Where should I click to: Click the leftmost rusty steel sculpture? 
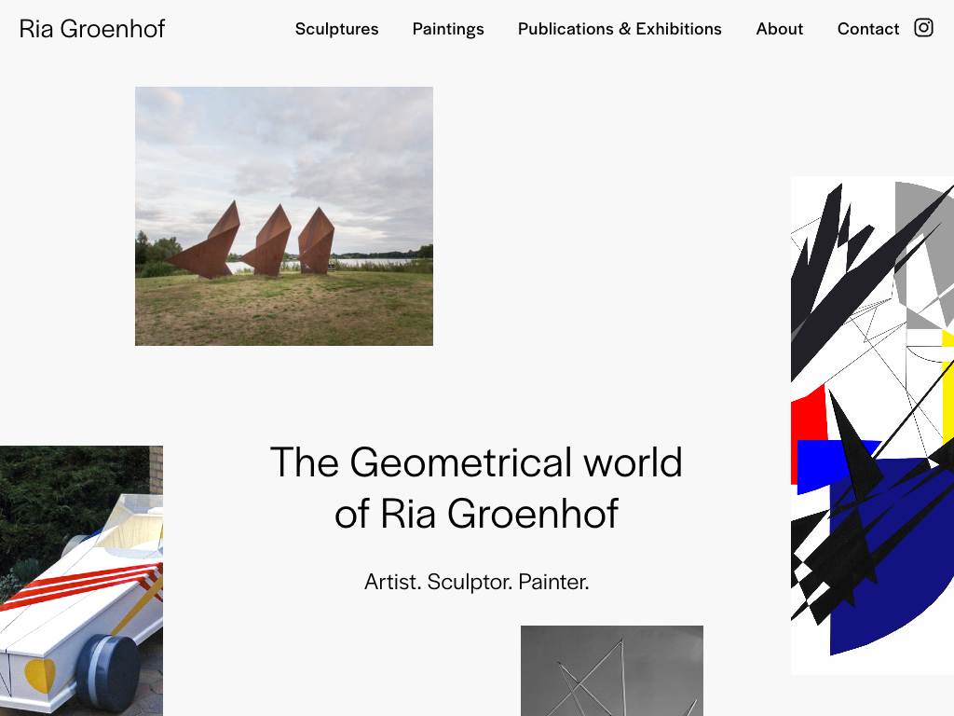click(206, 243)
